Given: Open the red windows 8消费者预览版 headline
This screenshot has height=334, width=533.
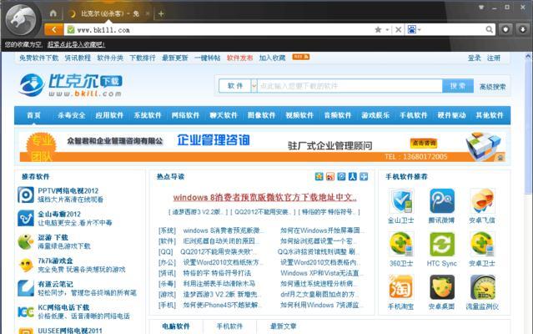Looking at the screenshot, I should [264, 197].
